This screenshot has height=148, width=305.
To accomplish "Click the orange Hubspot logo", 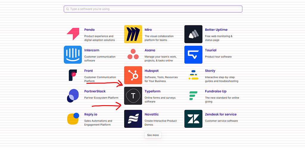I will click(x=133, y=75).
